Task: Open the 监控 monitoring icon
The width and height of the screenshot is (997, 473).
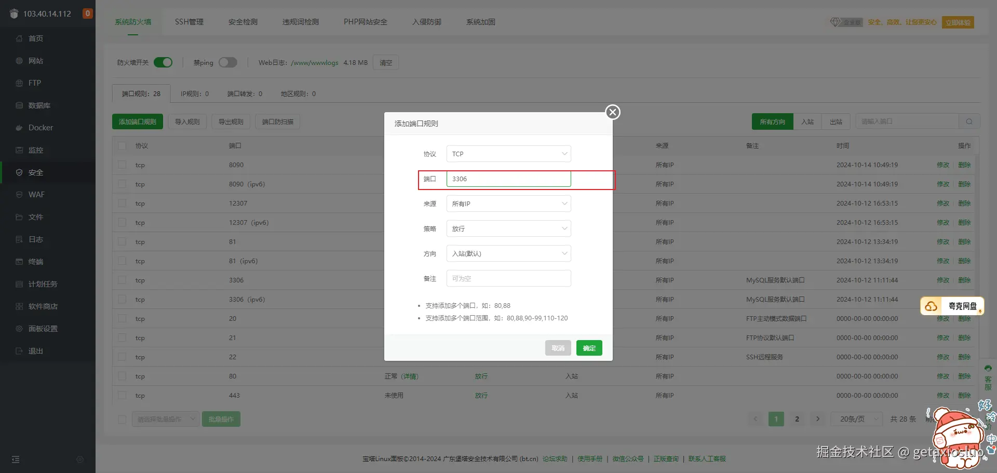Action: point(19,150)
